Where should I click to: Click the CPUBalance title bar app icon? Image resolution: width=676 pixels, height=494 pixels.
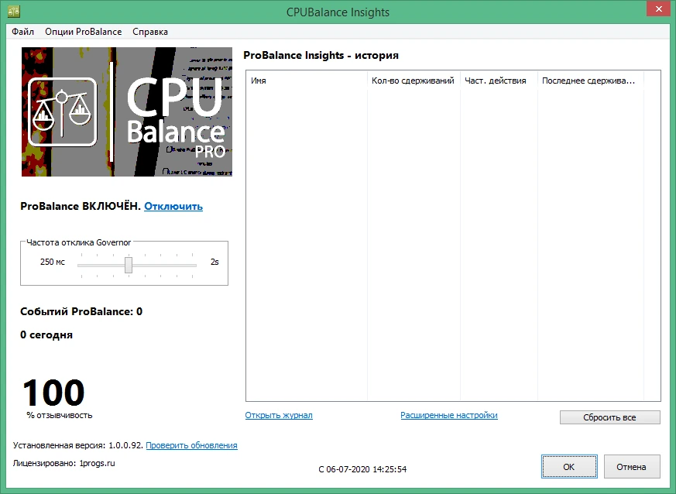click(14, 12)
